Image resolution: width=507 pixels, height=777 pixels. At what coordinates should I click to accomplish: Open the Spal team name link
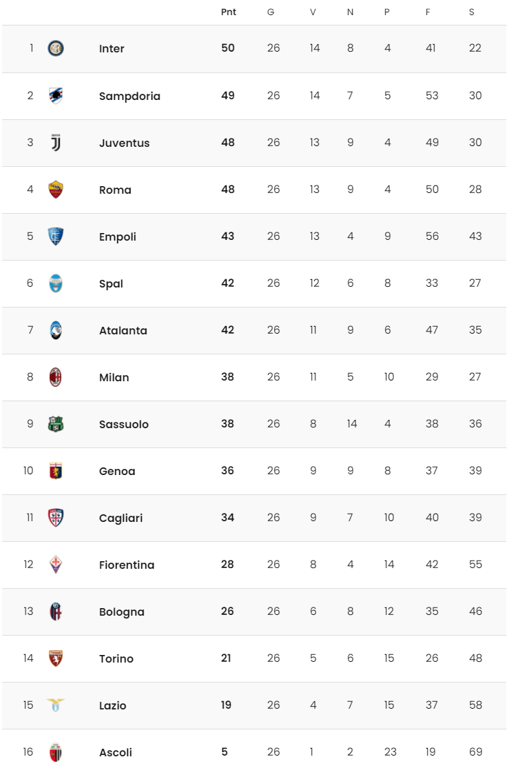[111, 284]
